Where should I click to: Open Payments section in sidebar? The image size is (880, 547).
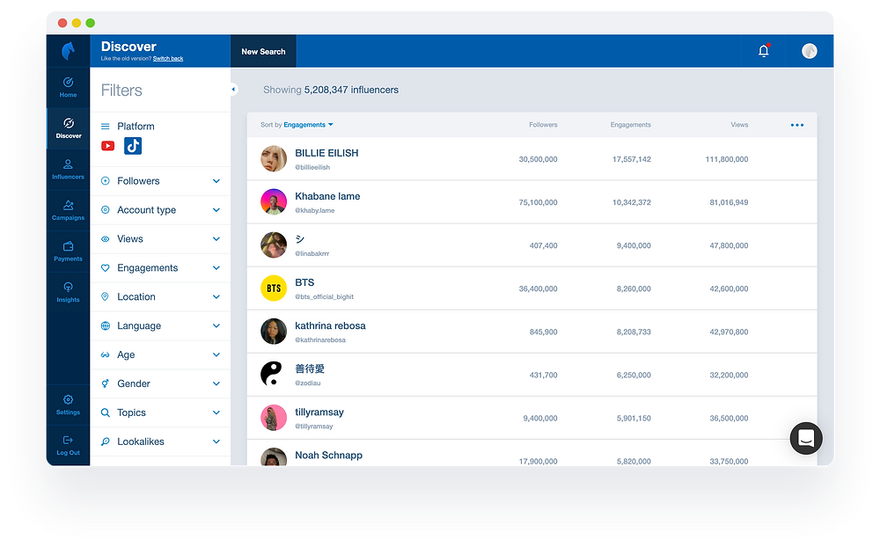[x=68, y=252]
